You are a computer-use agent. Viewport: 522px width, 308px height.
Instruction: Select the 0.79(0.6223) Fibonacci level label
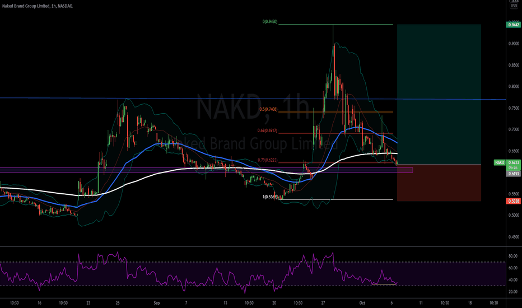coord(267,160)
